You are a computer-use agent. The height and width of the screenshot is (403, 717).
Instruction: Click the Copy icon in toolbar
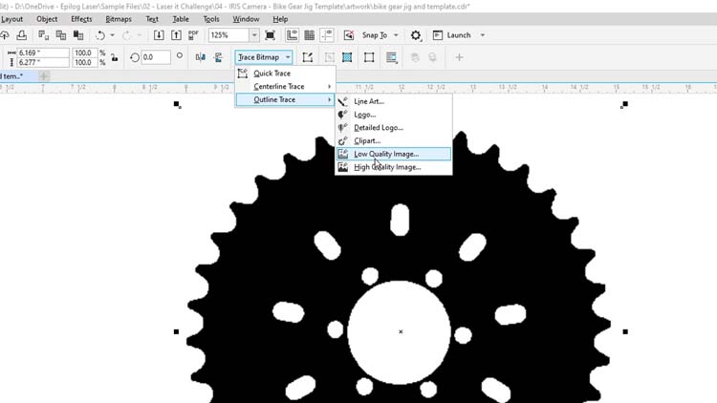61,35
